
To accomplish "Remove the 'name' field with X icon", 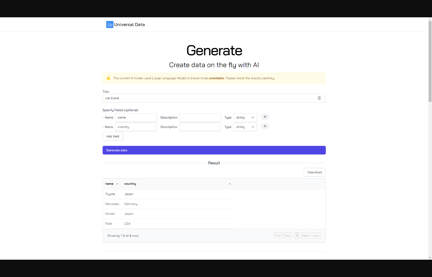I will click(x=265, y=117).
